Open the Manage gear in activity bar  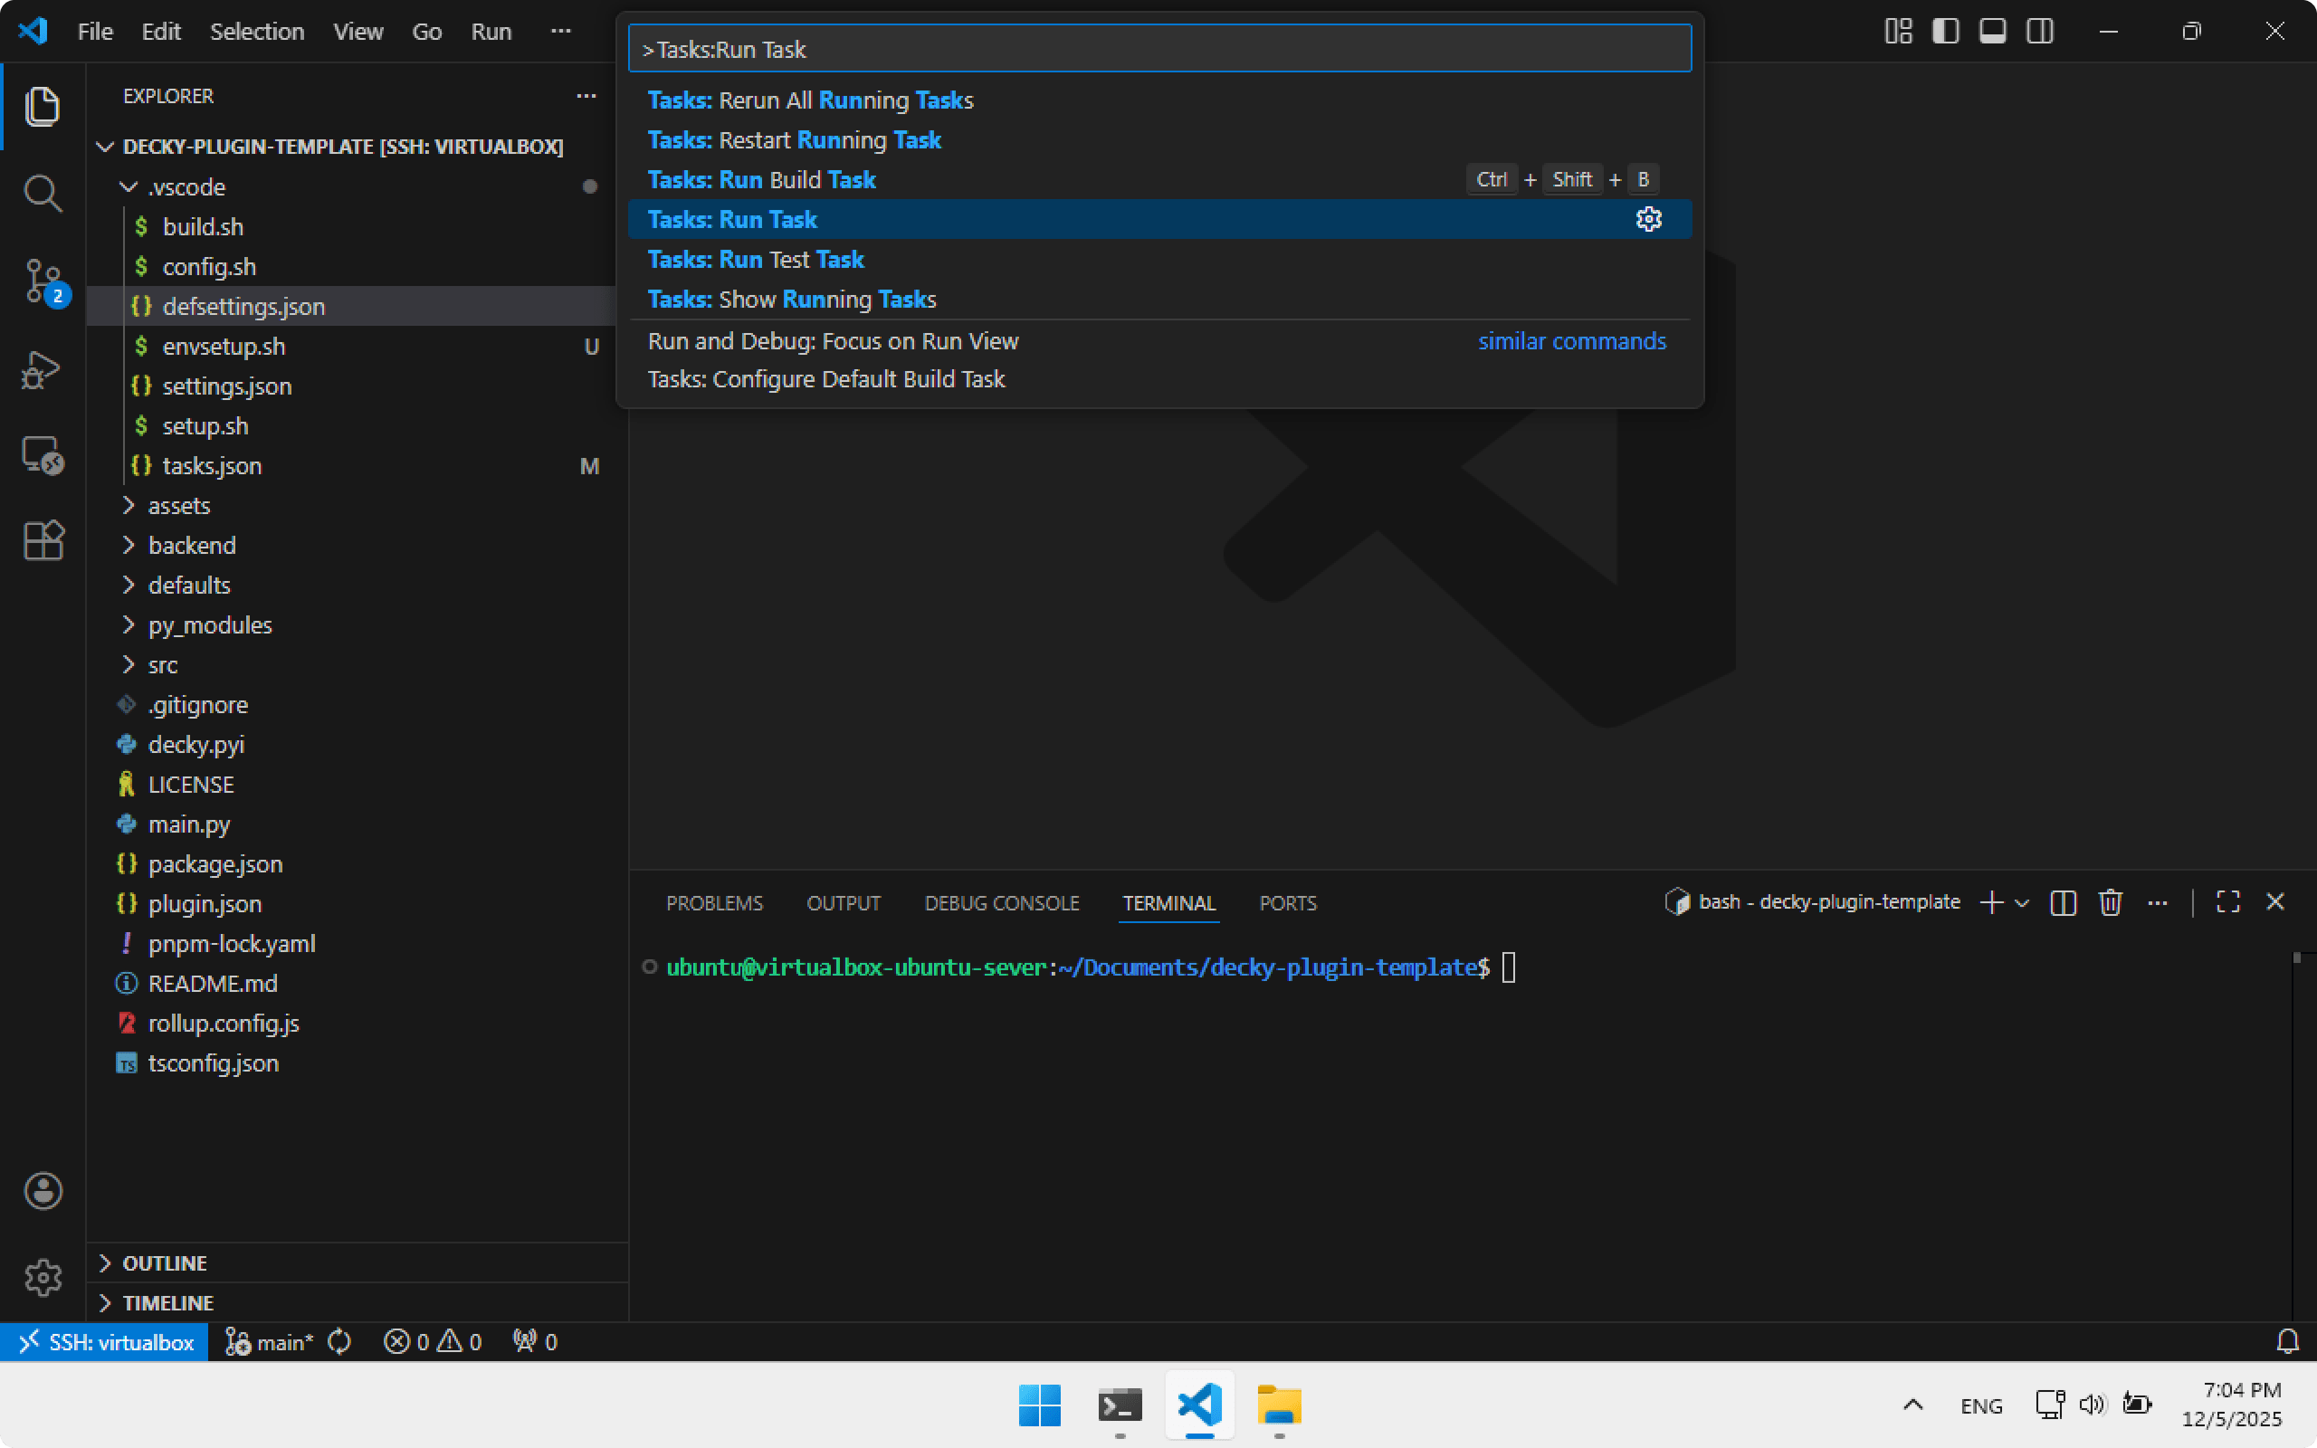click(43, 1278)
